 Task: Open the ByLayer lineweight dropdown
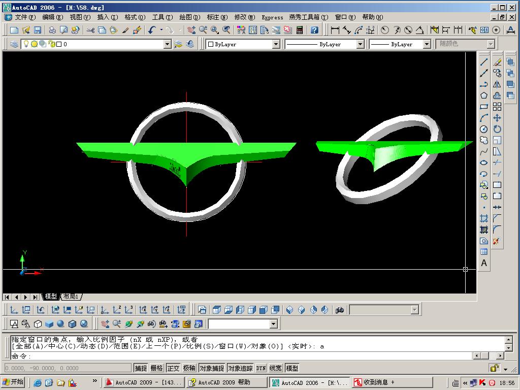point(427,44)
